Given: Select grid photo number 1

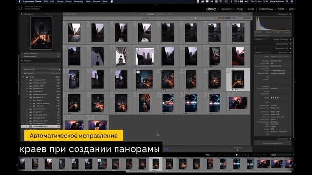Looking at the screenshot, I should pos(74,33).
